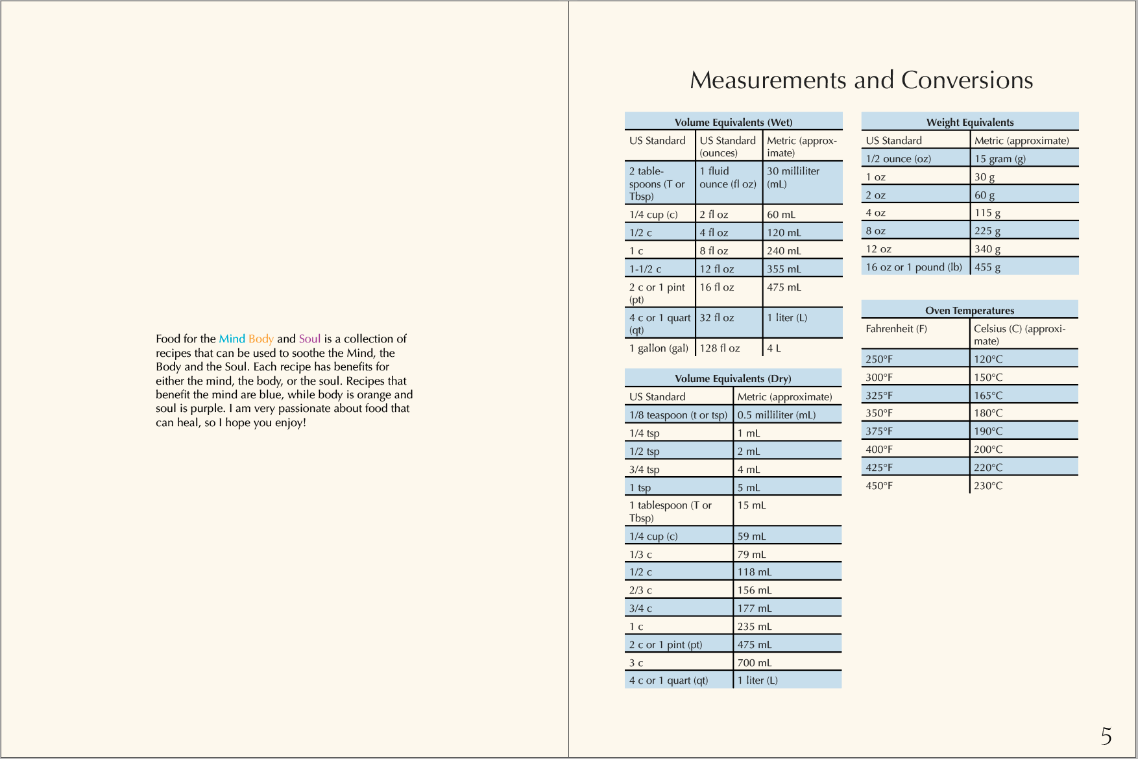This screenshot has width=1138, height=759.
Task: Click the '32 fl oz' cell
Action: (x=729, y=323)
